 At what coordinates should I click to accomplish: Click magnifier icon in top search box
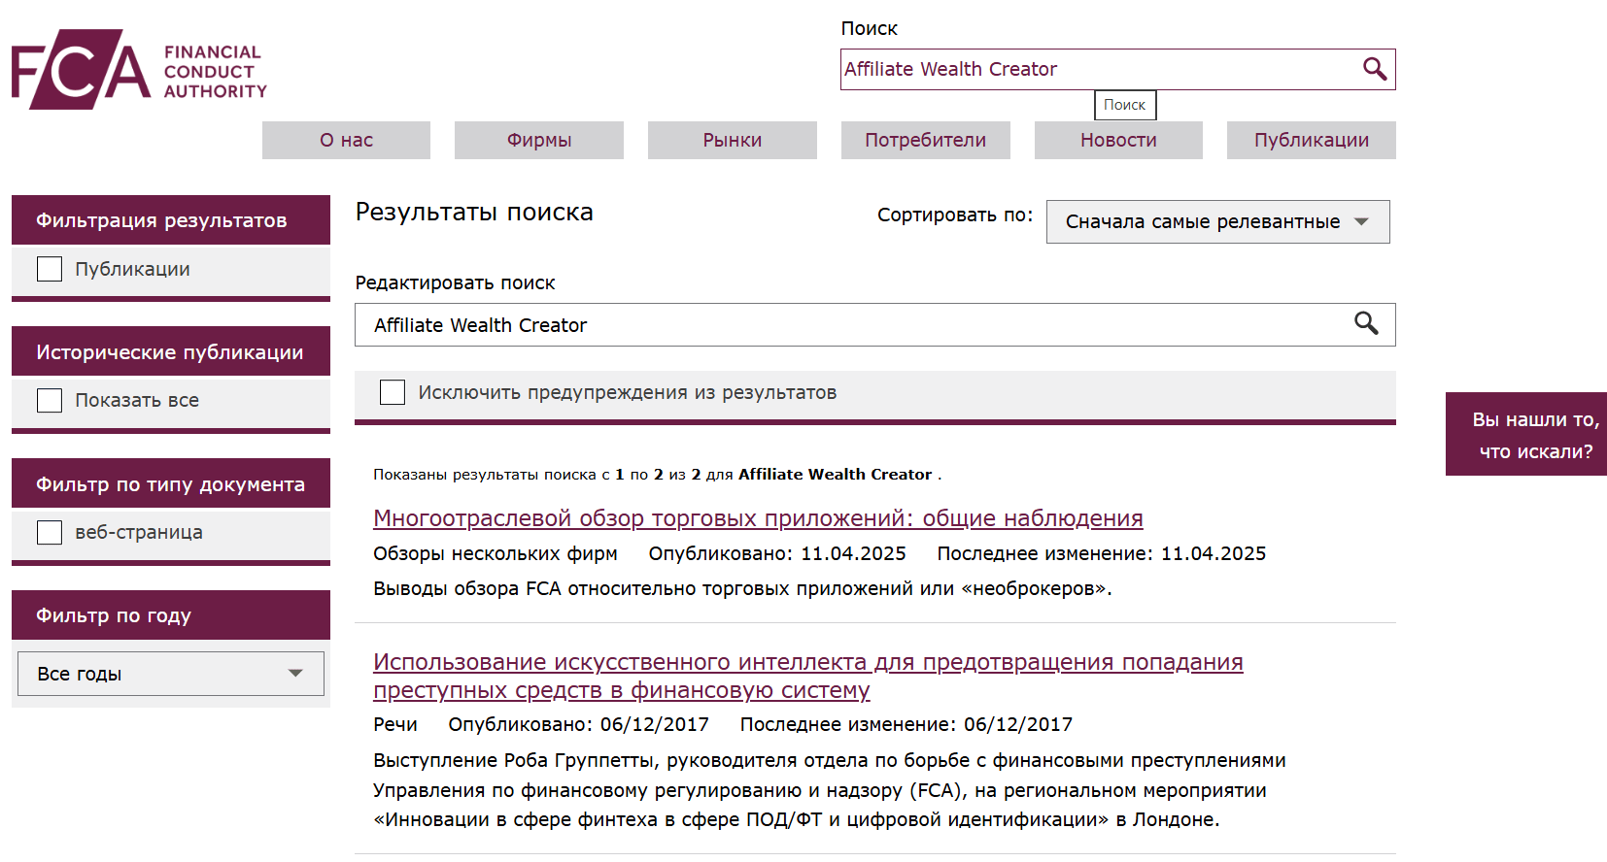[1374, 69]
